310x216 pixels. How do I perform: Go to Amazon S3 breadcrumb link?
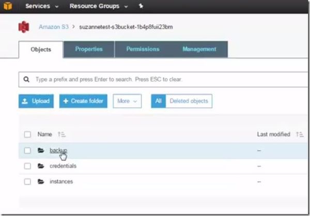(x=54, y=27)
